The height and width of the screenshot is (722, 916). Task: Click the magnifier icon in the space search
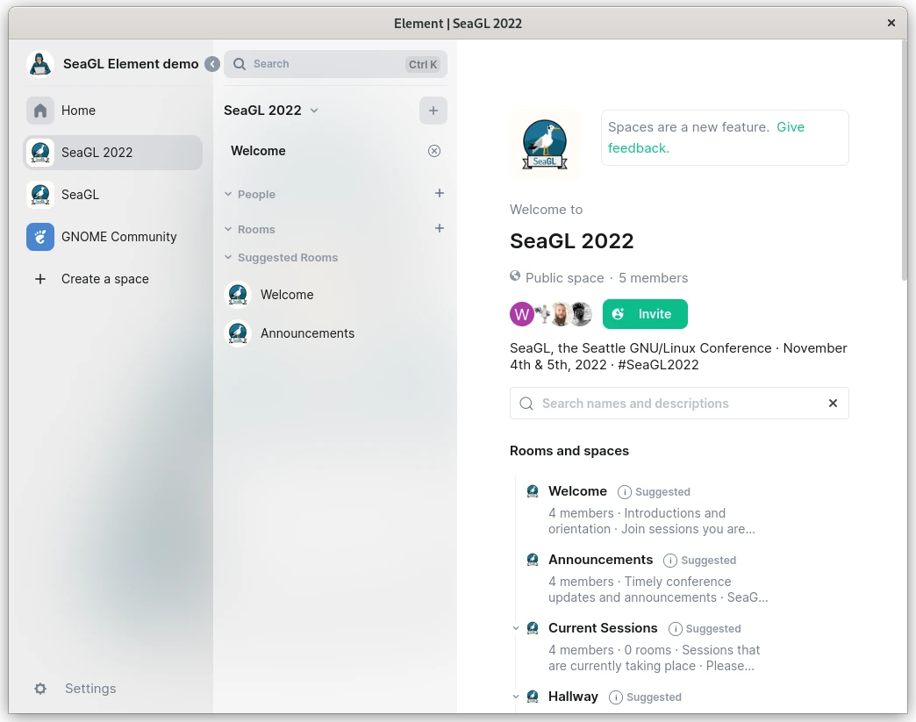click(526, 404)
